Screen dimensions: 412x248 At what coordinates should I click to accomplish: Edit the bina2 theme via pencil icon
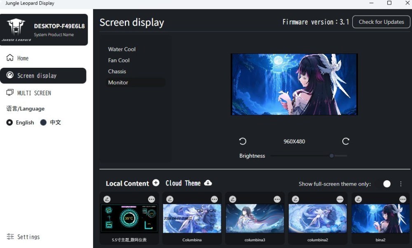[x=358, y=199]
